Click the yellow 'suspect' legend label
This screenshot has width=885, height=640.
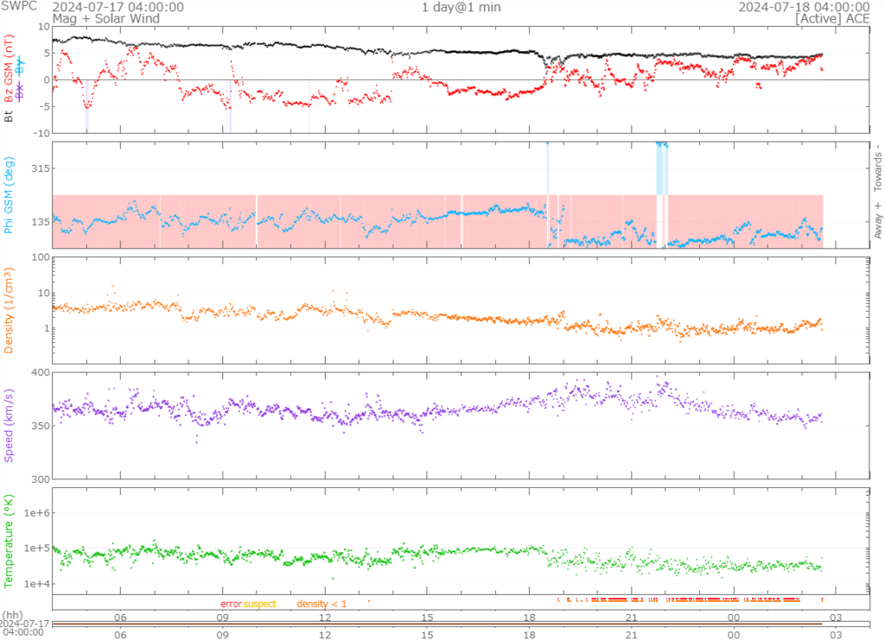coord(259,604)
